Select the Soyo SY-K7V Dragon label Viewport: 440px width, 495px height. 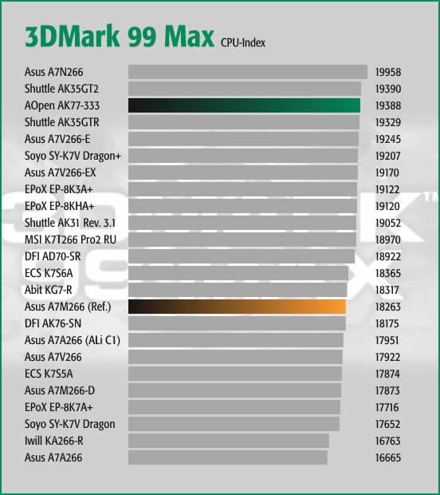(70, 424)
